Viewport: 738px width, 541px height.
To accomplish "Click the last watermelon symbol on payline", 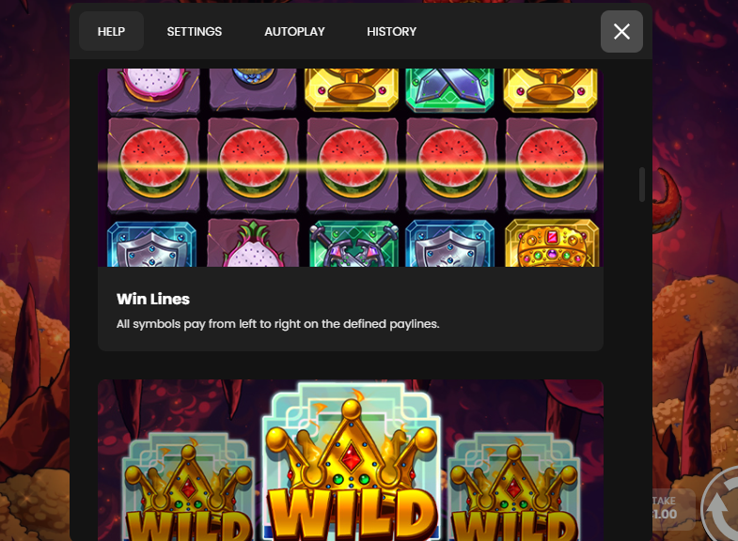I will point(551,163).
